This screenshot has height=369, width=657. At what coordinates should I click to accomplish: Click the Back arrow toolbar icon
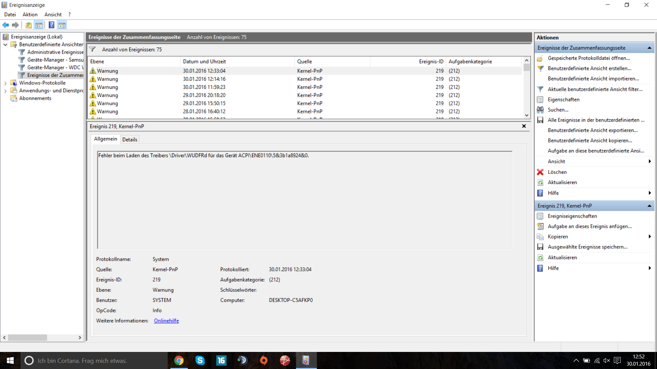pos(5,25)
